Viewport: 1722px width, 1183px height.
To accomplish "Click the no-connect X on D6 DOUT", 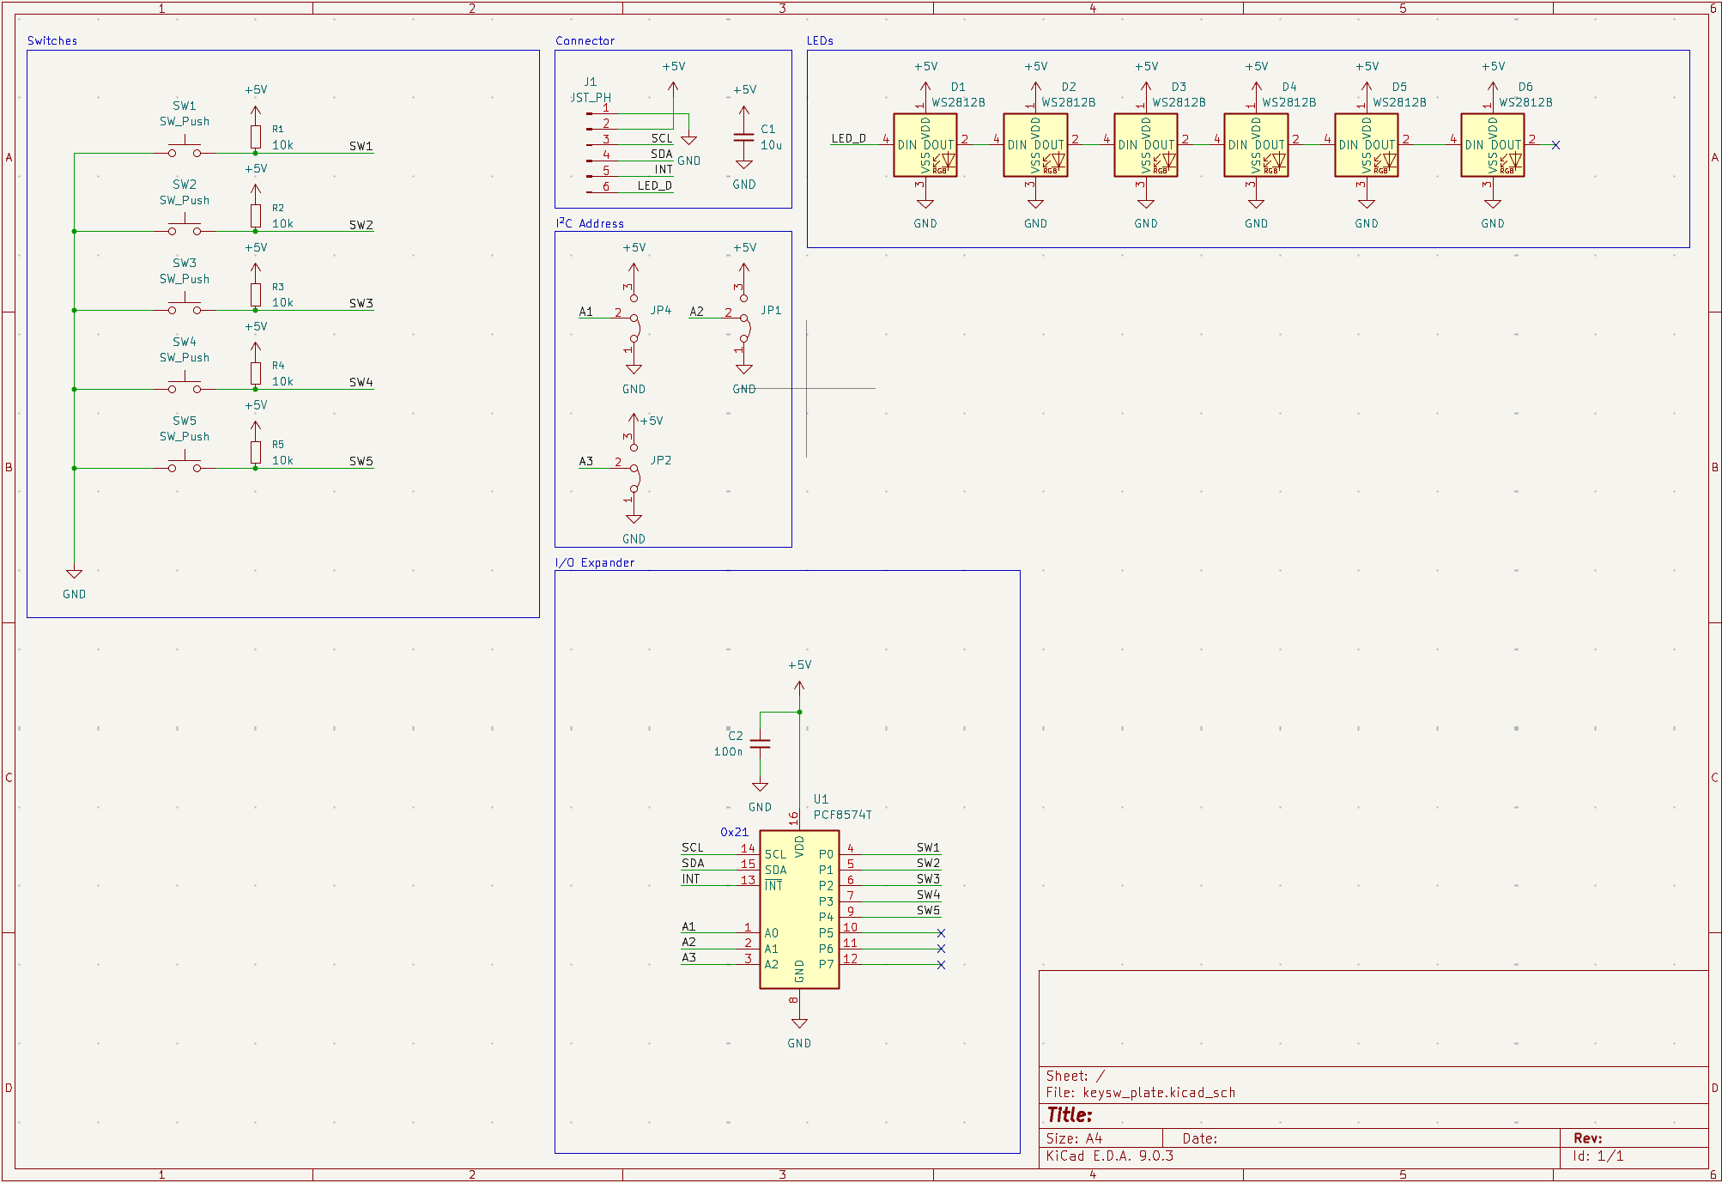I will point(1555,145).
